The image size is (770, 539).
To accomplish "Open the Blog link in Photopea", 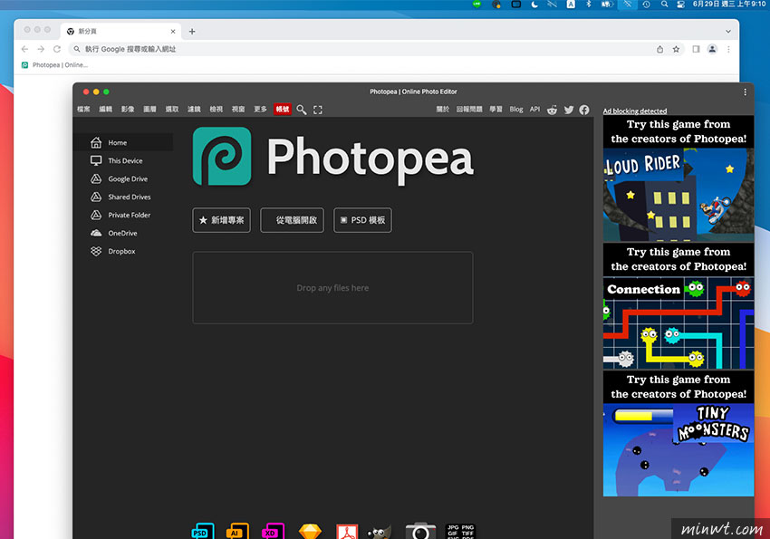I will coord(516,109).
